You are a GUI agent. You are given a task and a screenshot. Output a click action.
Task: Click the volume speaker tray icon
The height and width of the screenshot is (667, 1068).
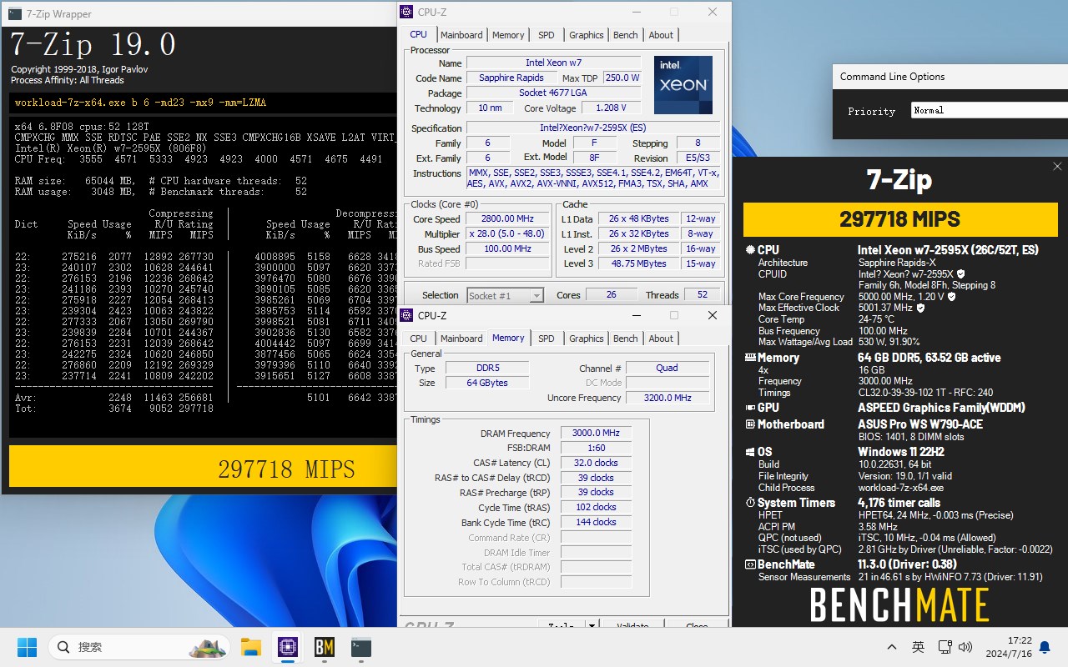[965, 647]
